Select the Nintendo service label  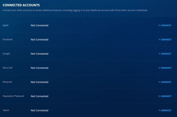point(7,82)
